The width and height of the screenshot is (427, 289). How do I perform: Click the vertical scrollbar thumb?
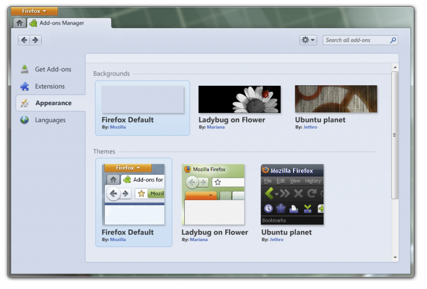click(395, 135)
